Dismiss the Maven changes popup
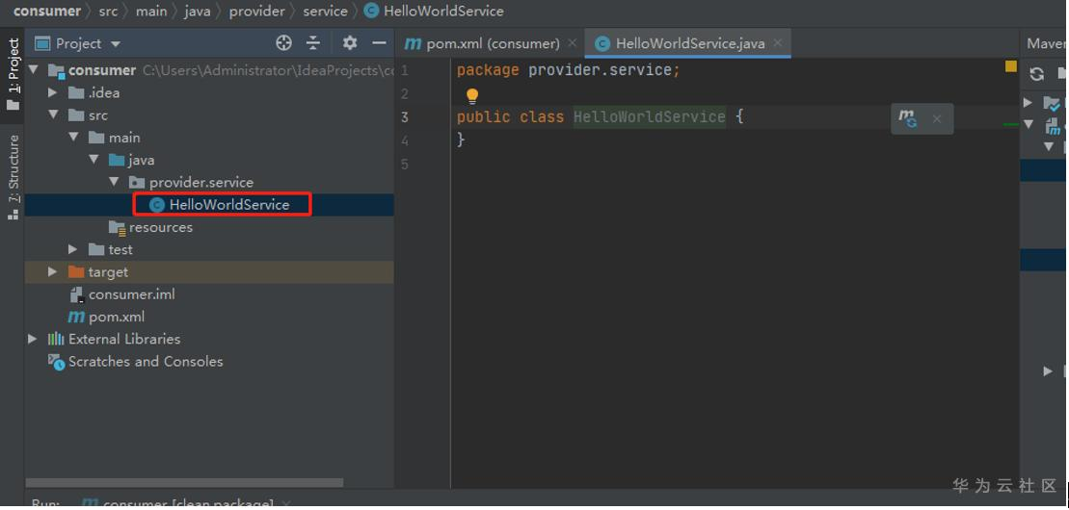Viewport: 1069px width, 510px height. coord(937,119)
